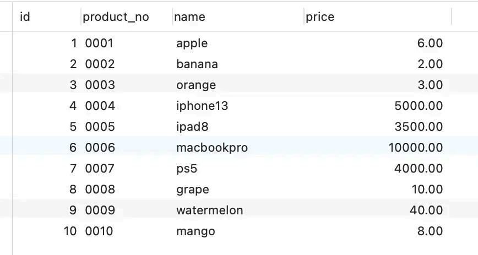Viewport: 478px width, 255px height.
Task: Click the macbookpro name cell
Action: tap(211, 148)
